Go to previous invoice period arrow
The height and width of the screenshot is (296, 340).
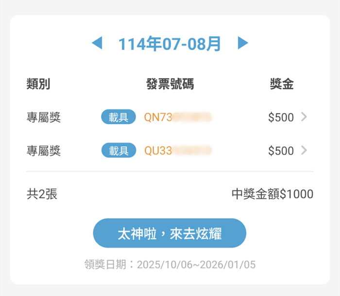coord(97,44)
